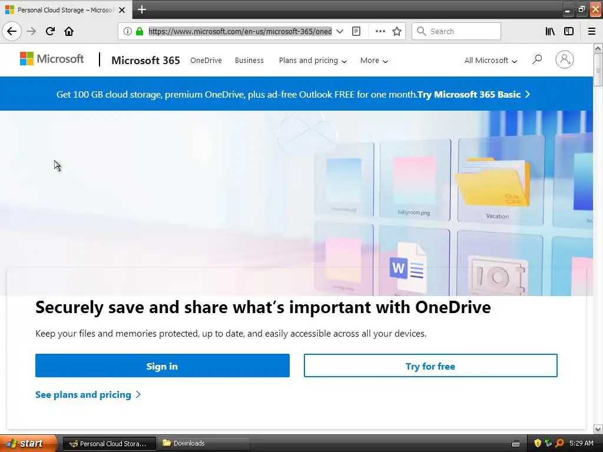Open the account sign-in avatar
Viewport: 603px width, 452px height.
565,59
